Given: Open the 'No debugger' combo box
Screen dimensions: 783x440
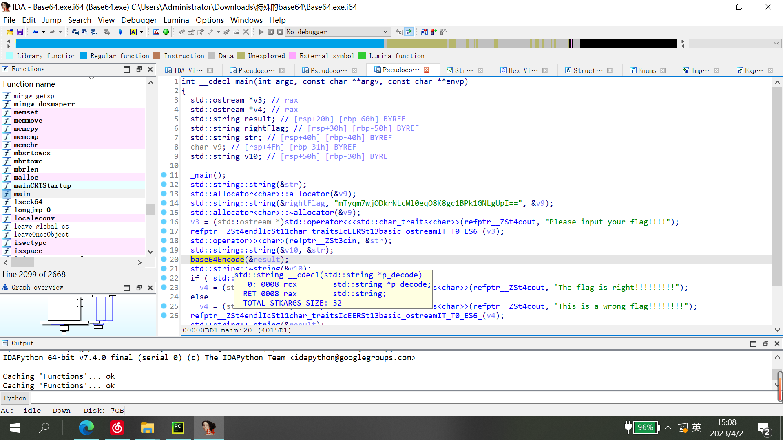Looking at the screenshot, I should tap(338, 32).
